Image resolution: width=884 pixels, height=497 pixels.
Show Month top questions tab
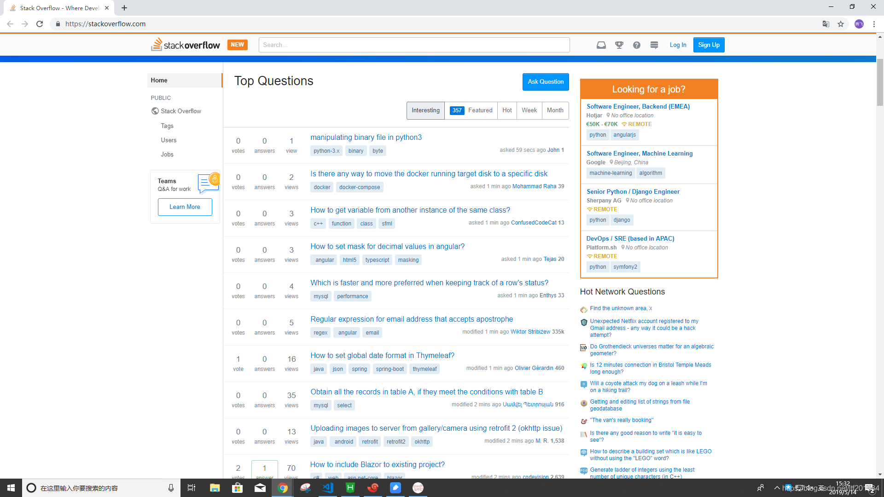[x=555, y=110]
